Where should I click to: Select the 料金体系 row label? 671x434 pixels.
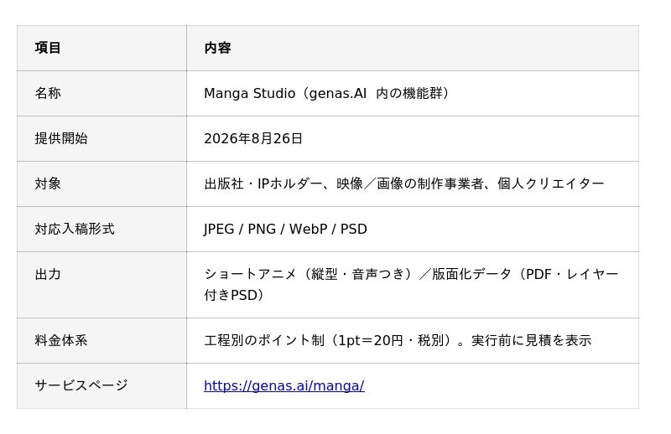(x=61, y=340)
